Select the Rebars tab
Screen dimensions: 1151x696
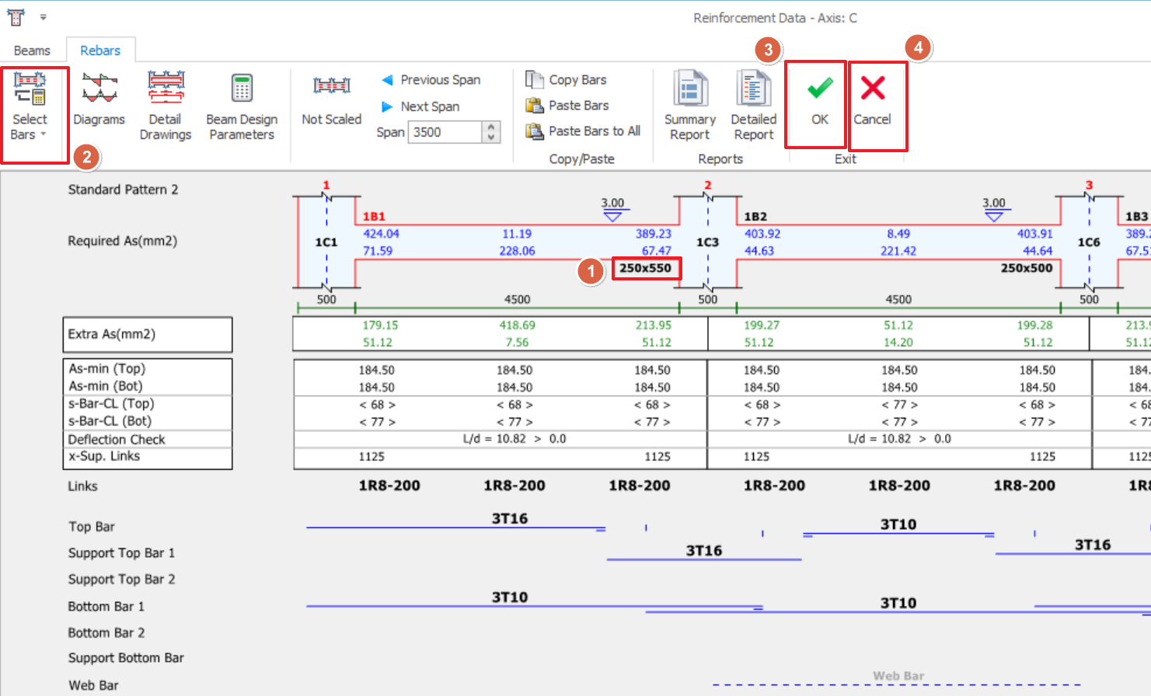(100, 50)
